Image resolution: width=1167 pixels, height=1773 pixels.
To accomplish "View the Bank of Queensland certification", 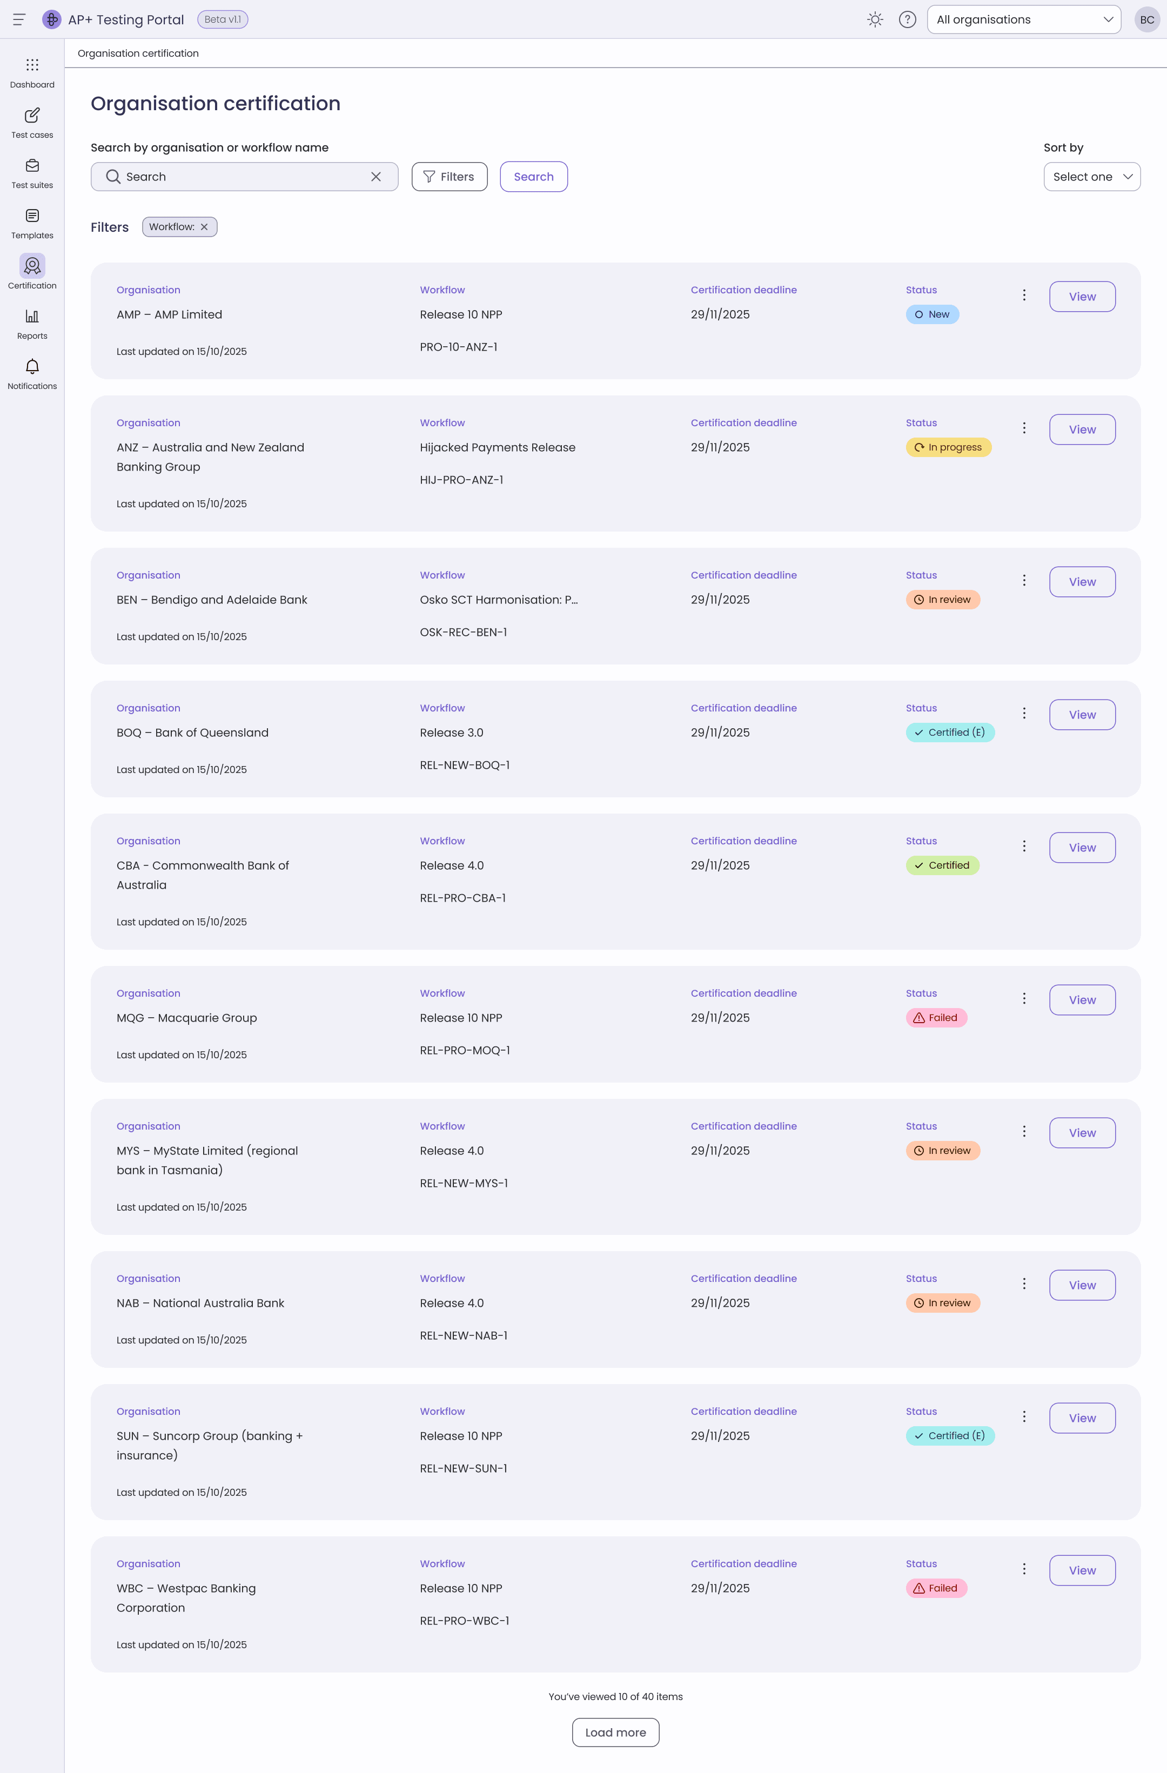I will point(1082,715).
